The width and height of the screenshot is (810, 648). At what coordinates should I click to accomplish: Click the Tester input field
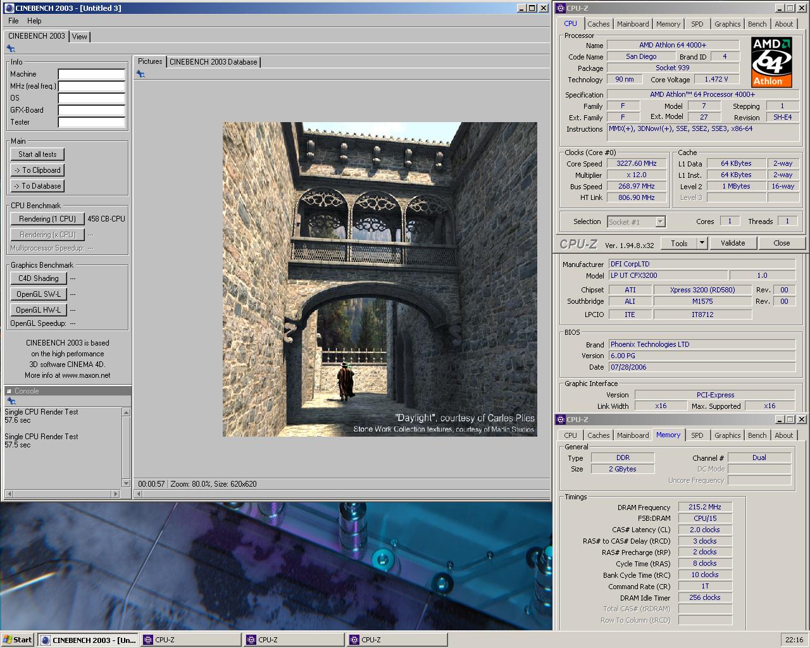coord(91,122)
